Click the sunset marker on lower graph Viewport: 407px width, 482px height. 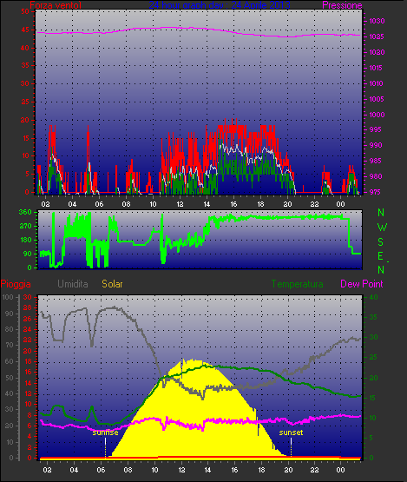(x=291, y=432)
